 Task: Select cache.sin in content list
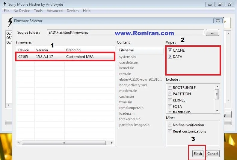126,96
